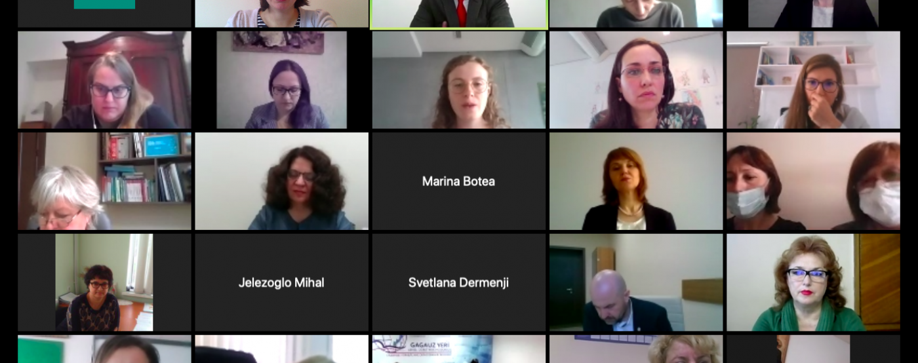This screenshot has width=918, height=363.
Task: Select the Svetlana Dermenji participant tile
Action: pos(459,282)
